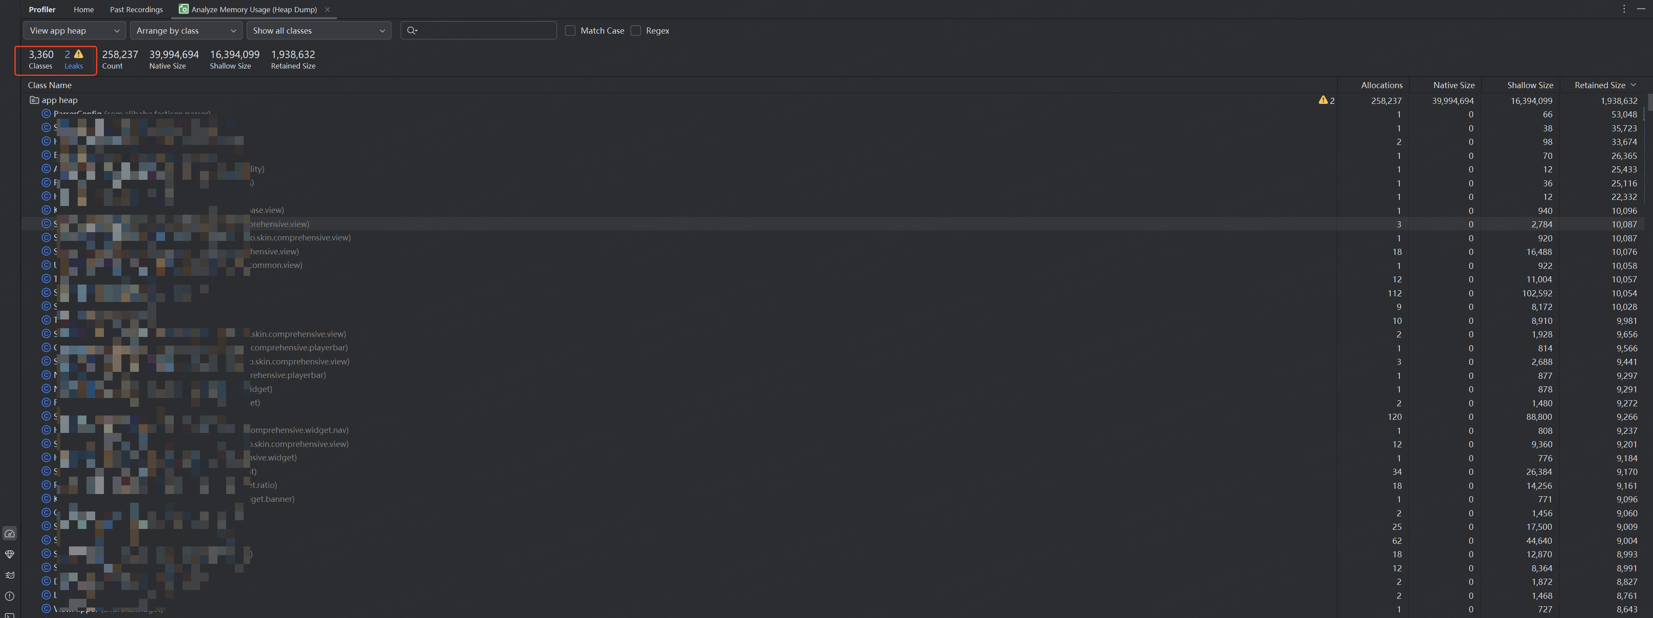
Task: Filter to the 2 Leaks summary
Action: pyautogui.click(x=74, y=60)
